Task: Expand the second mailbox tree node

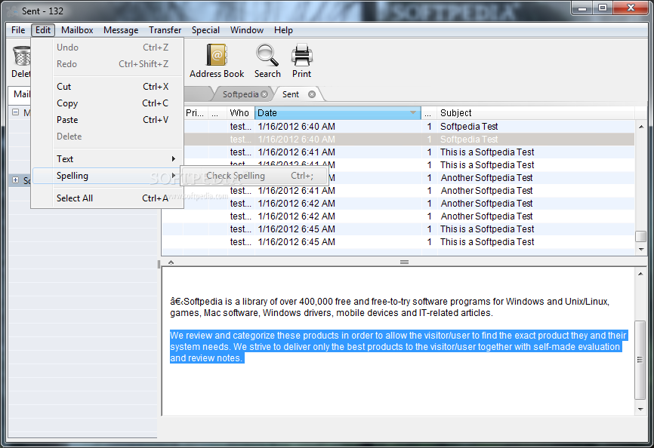Action: pyautogui.click(x=15, y=180)
